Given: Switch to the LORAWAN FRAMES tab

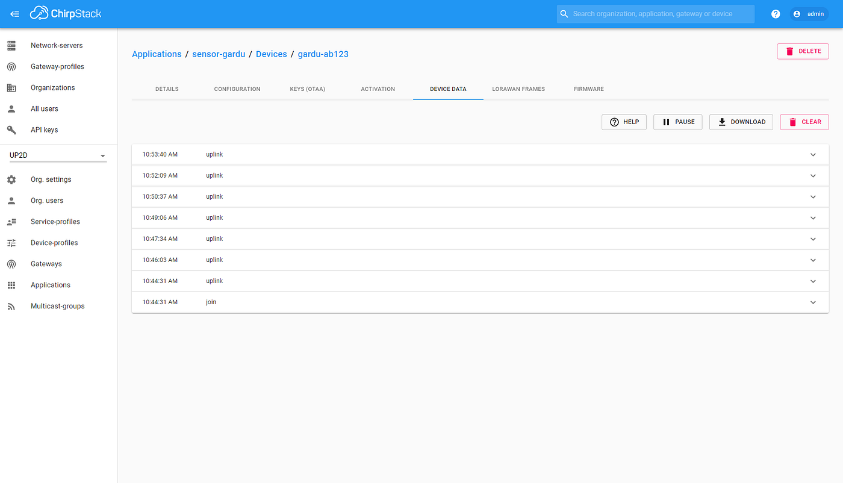Looking at the screenshot, I should [518, 89].
